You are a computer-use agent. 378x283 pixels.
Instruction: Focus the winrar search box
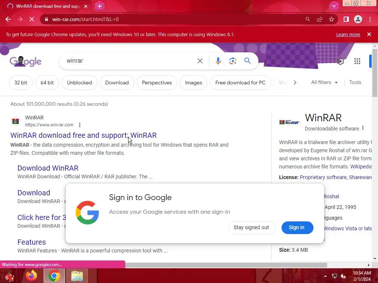tap(130, 61)
